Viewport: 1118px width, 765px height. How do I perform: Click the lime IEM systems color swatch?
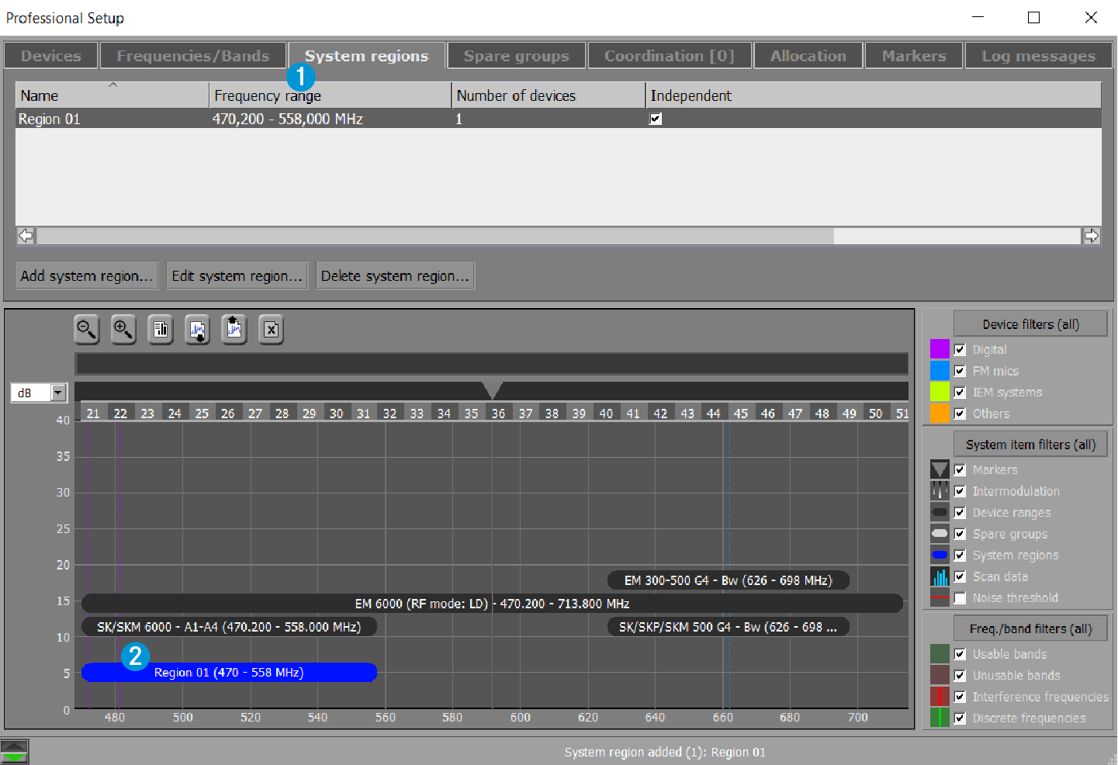(x=940, y=392)
